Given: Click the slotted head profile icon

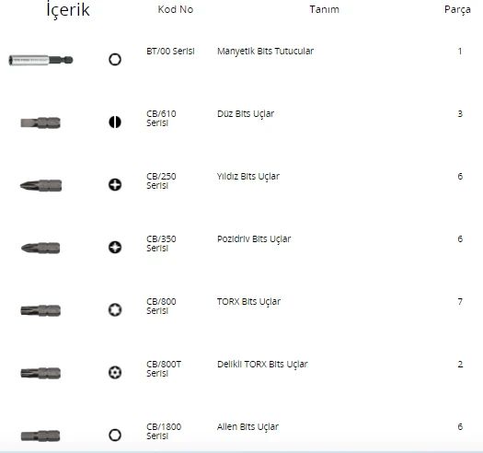Looking at the screenshot, I should tap(115, 122).
